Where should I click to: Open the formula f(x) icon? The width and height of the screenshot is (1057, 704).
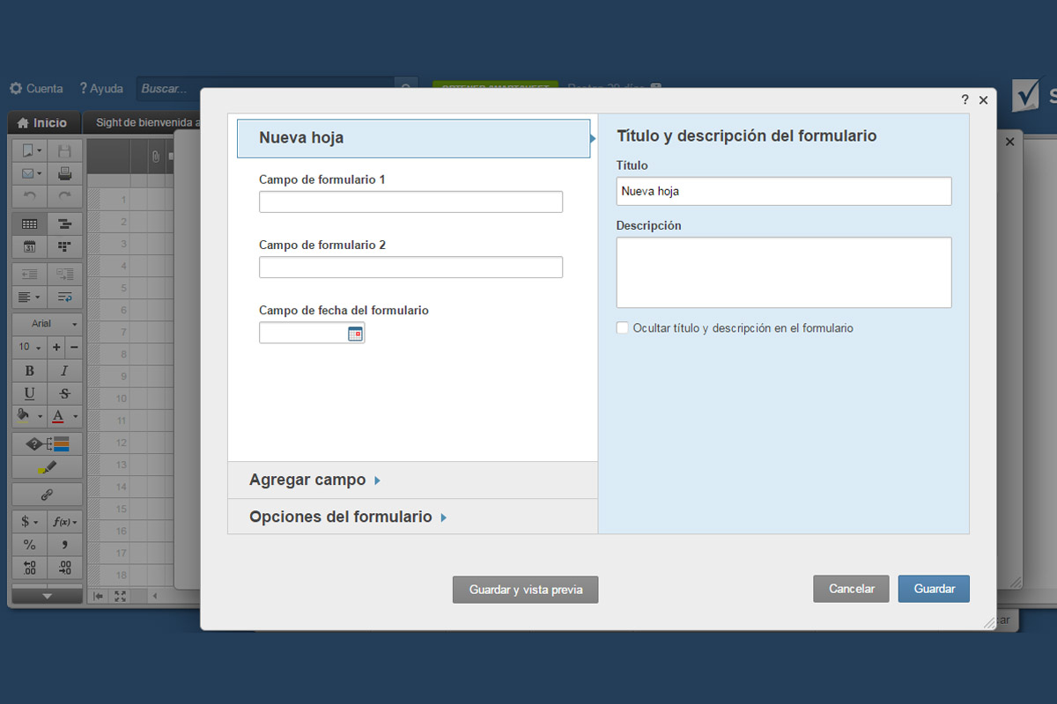tap(62, 521)
